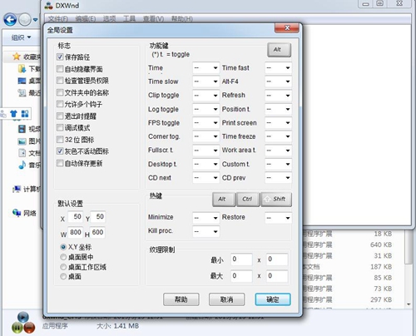Image resolution: width=416 pixels, height=336 pixels.
Task: Open the 工具 menu in DXWnd
Action: tap(129, 19)
